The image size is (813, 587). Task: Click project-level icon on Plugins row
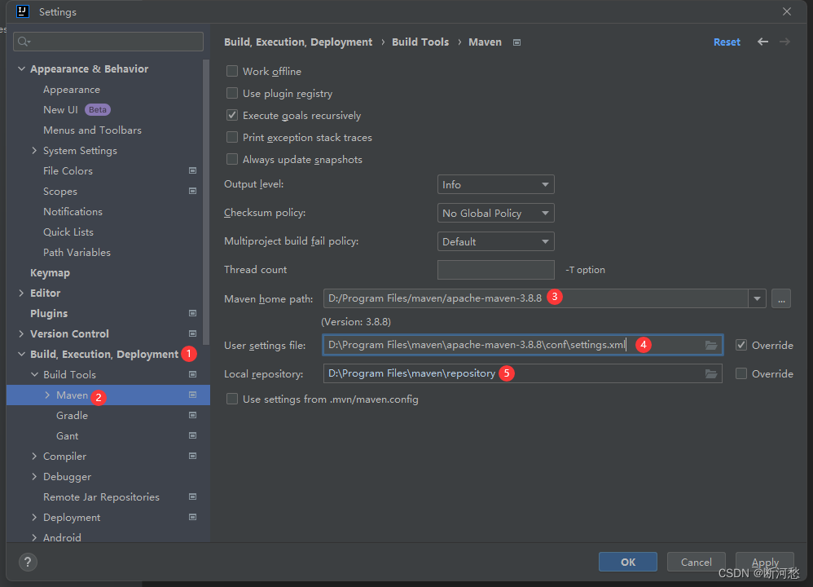click(x=192, y=314)
